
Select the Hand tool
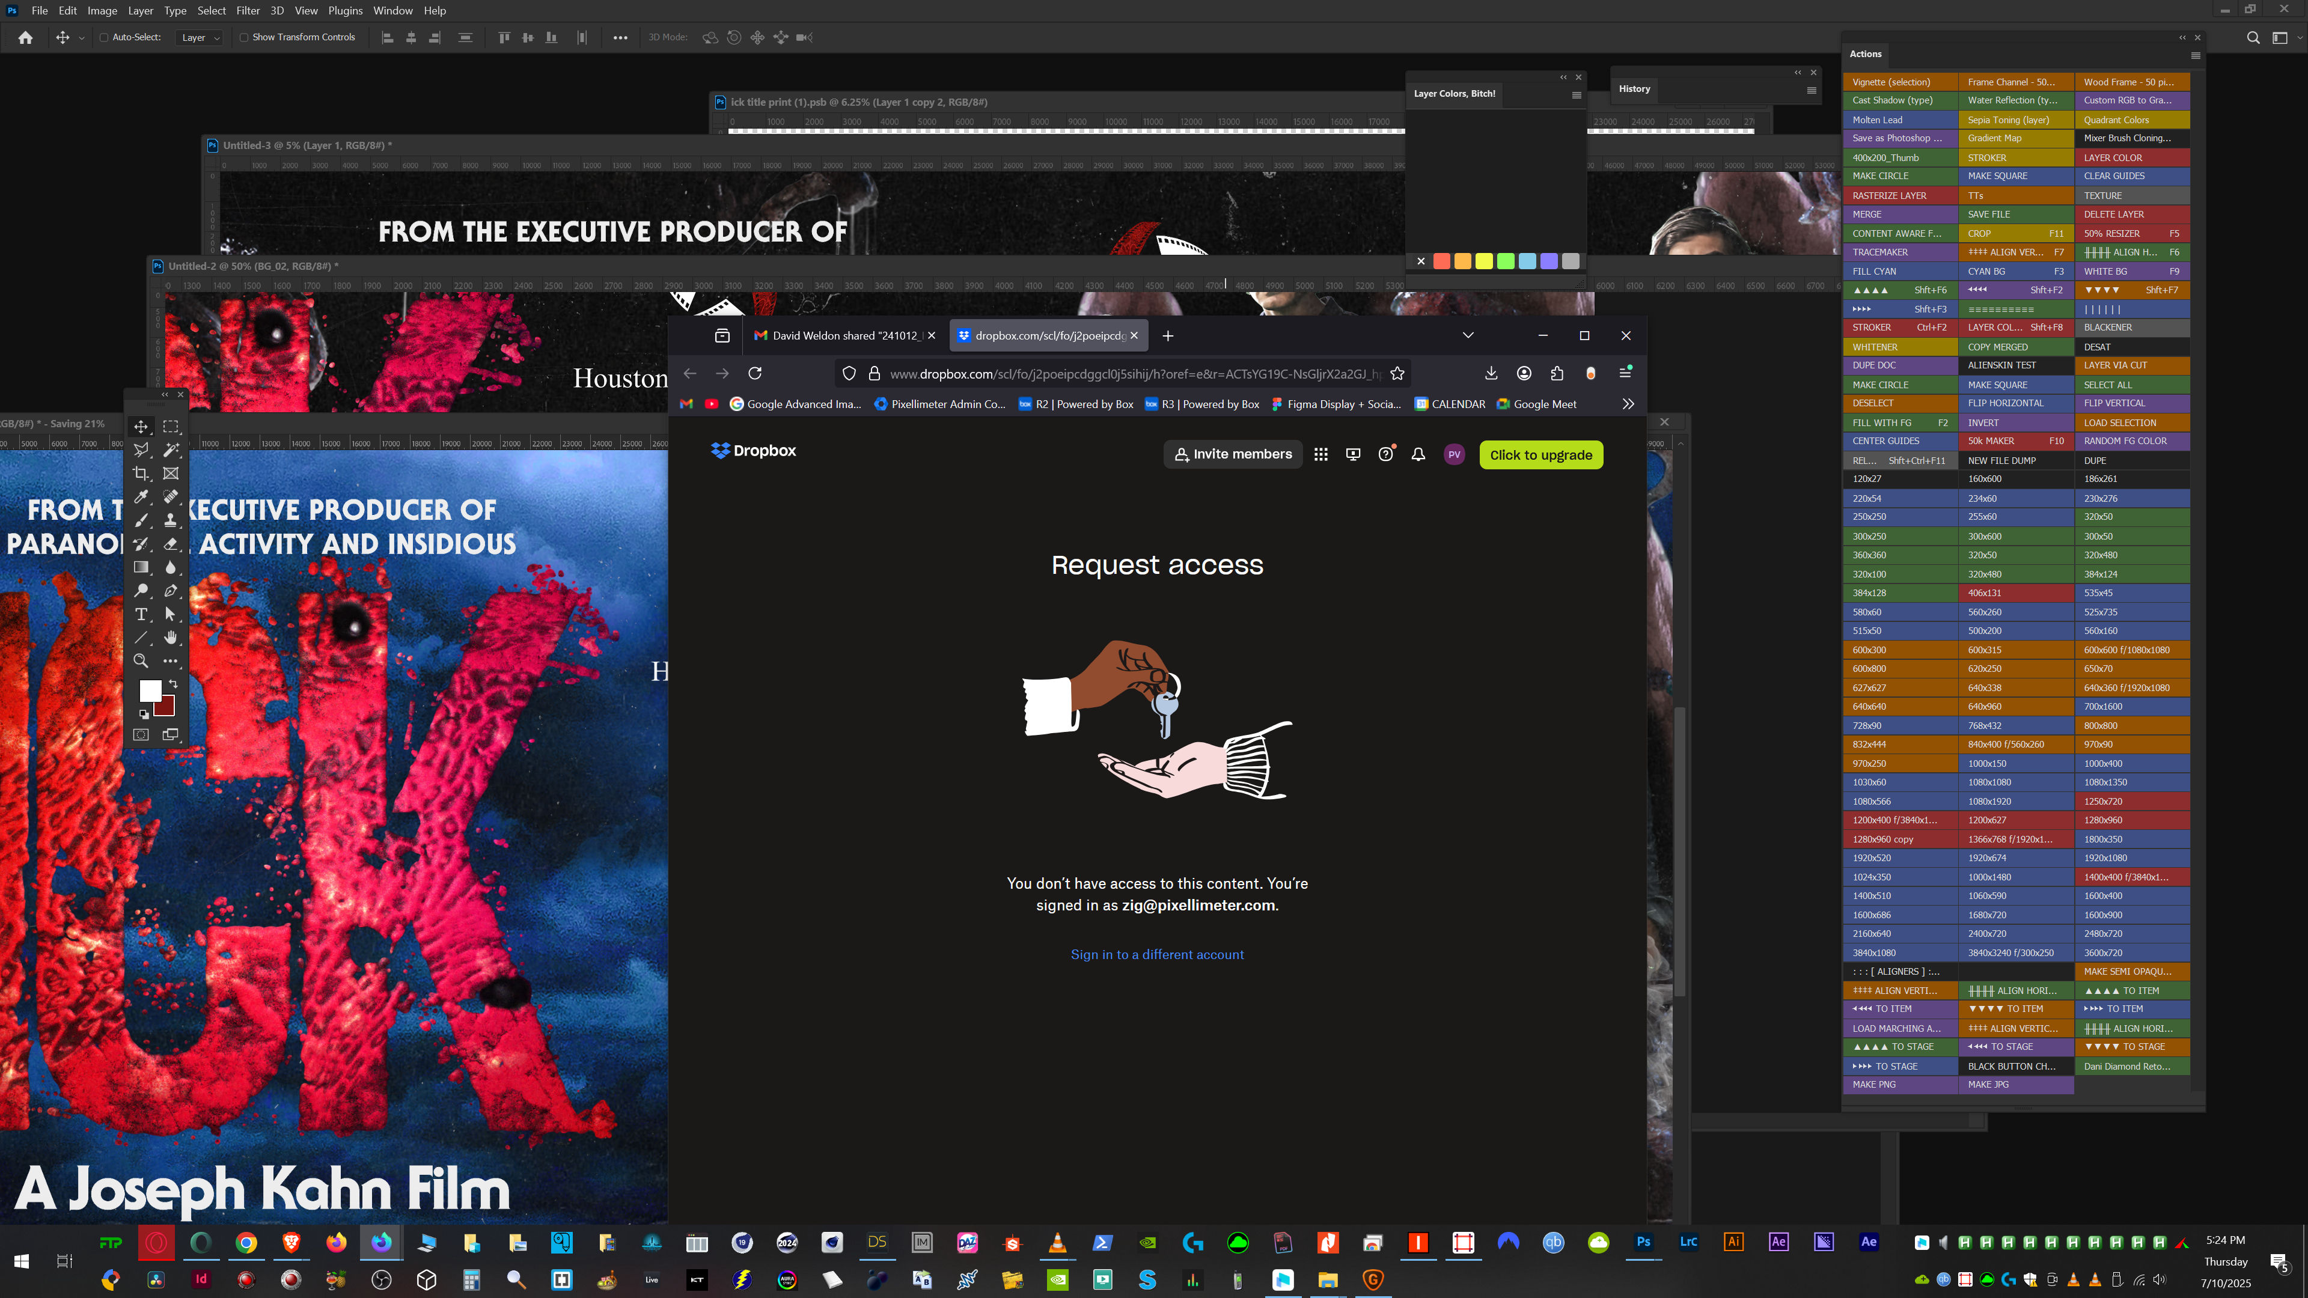[x=170, y=637]
